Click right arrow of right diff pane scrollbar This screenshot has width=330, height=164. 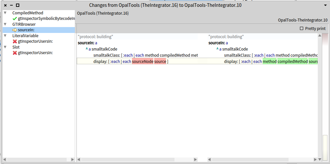[316, 159]
